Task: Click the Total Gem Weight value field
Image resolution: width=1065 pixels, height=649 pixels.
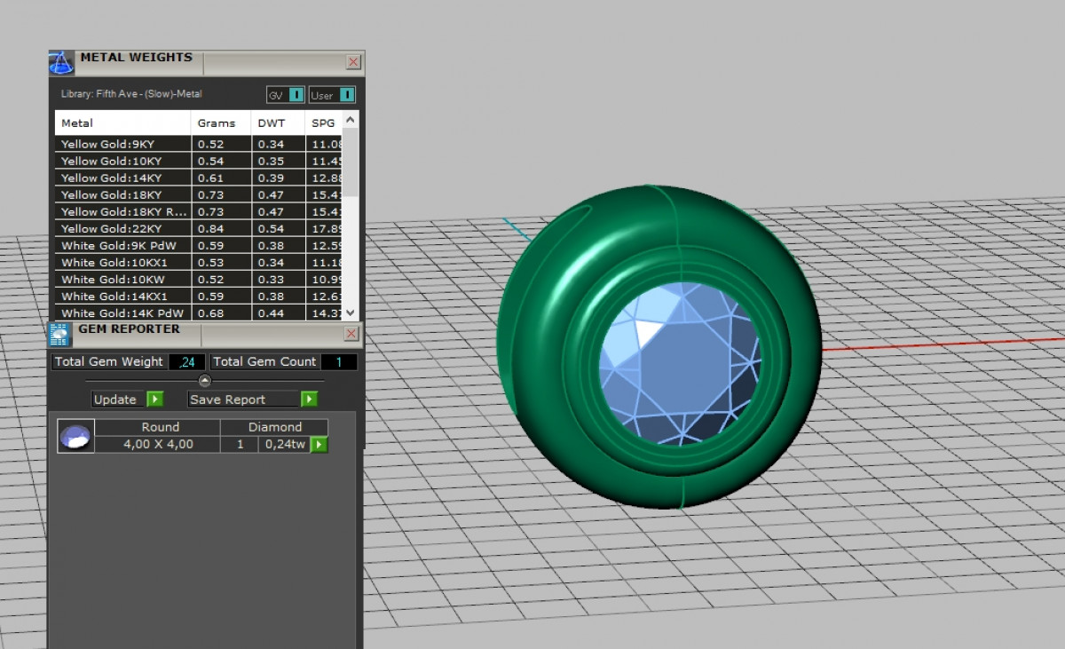Action: [187, 361]
